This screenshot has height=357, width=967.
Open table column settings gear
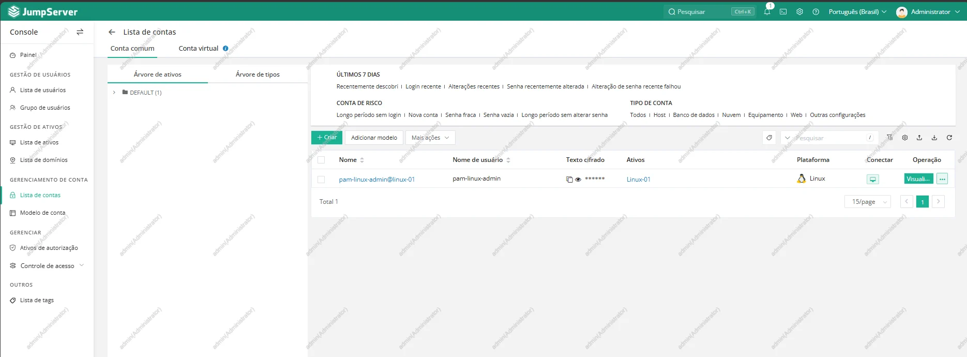[x=904, y=138]
